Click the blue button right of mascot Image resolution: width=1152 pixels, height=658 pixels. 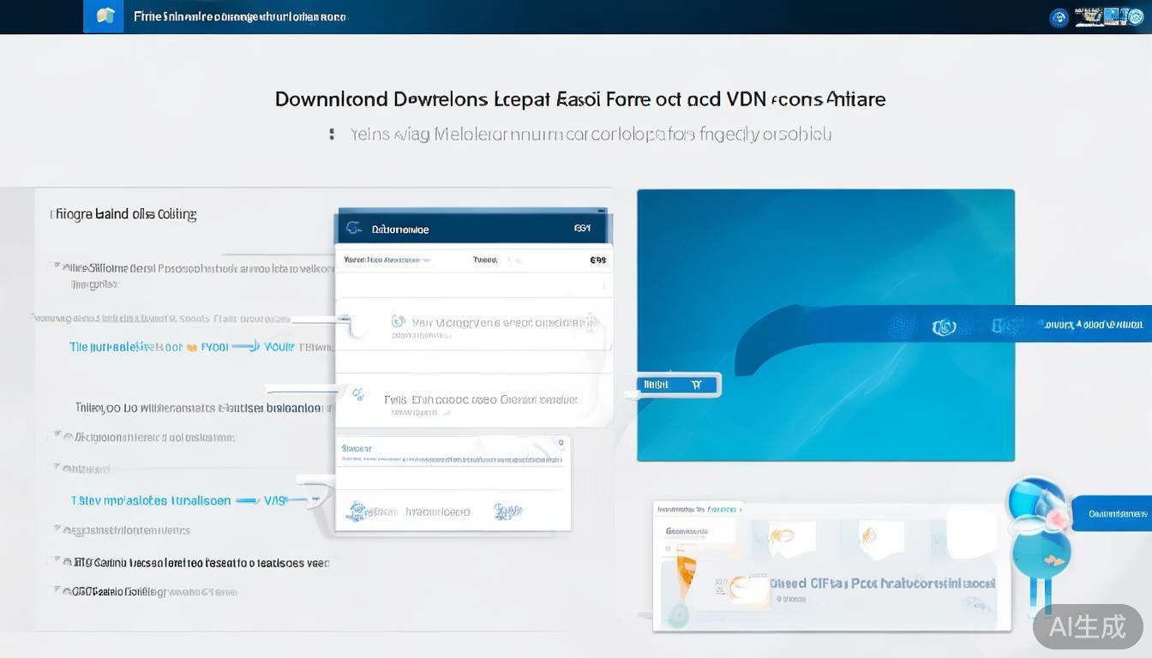click(x=1115, y=513)
